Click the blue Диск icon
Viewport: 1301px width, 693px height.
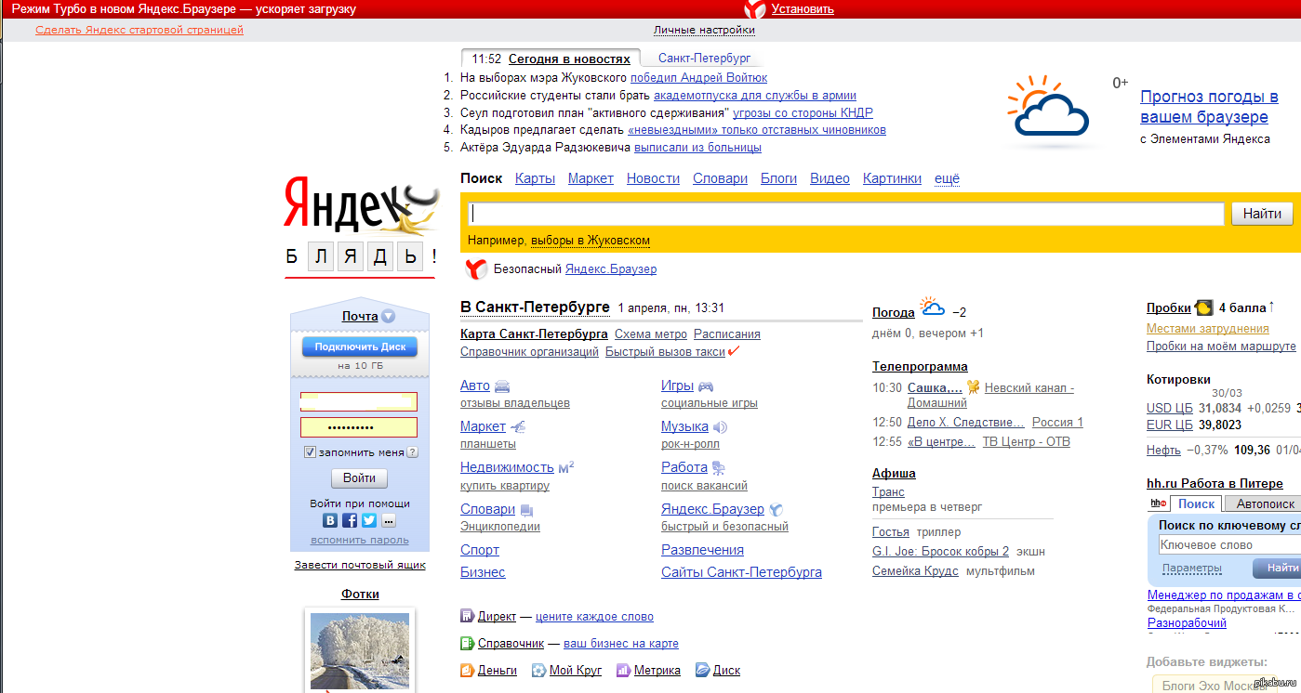click(x=702, y=670)
